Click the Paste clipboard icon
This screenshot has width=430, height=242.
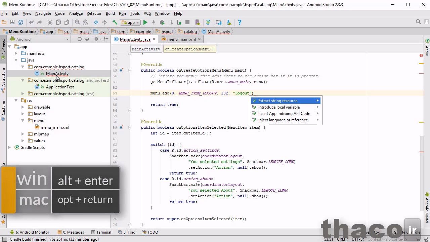[x=67, y=22]
